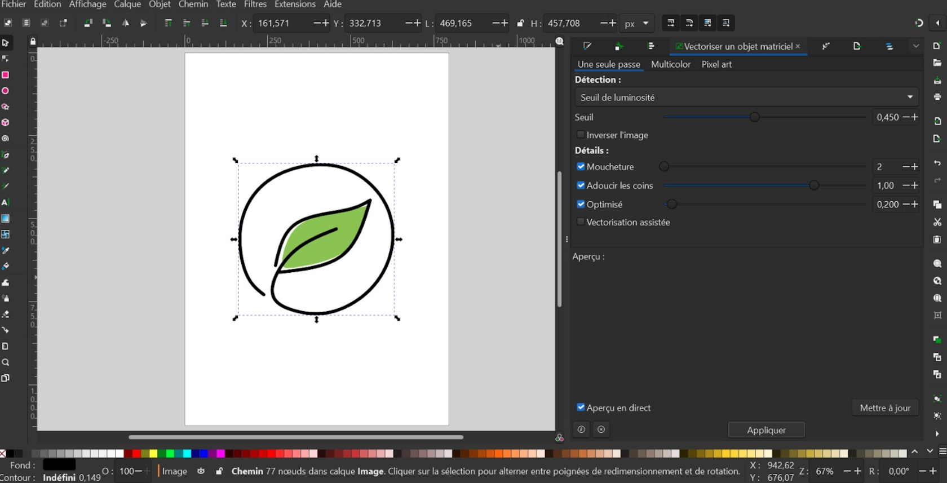
Task: Raise selection to top
Action: point(168,23)
